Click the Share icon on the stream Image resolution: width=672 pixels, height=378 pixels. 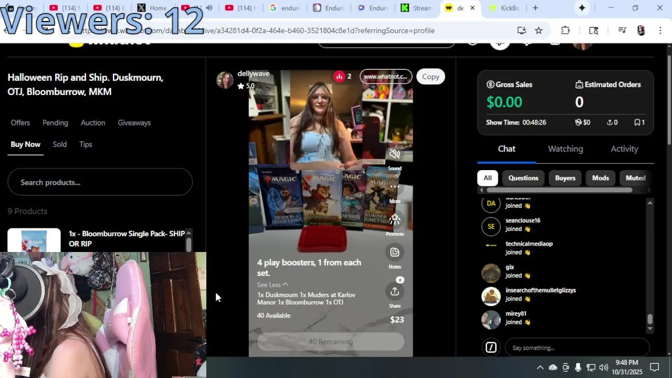pos(395,291)
